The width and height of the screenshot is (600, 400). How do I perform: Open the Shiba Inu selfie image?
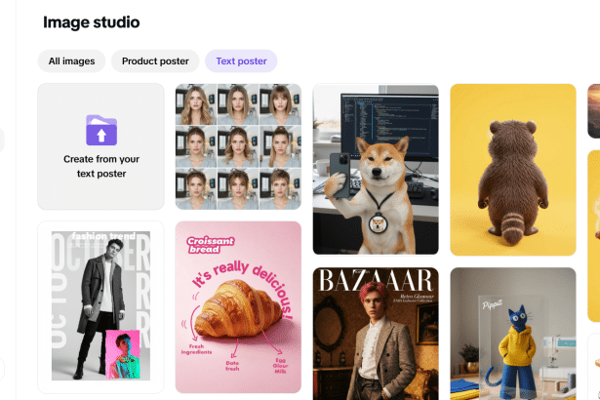point(376,169)
